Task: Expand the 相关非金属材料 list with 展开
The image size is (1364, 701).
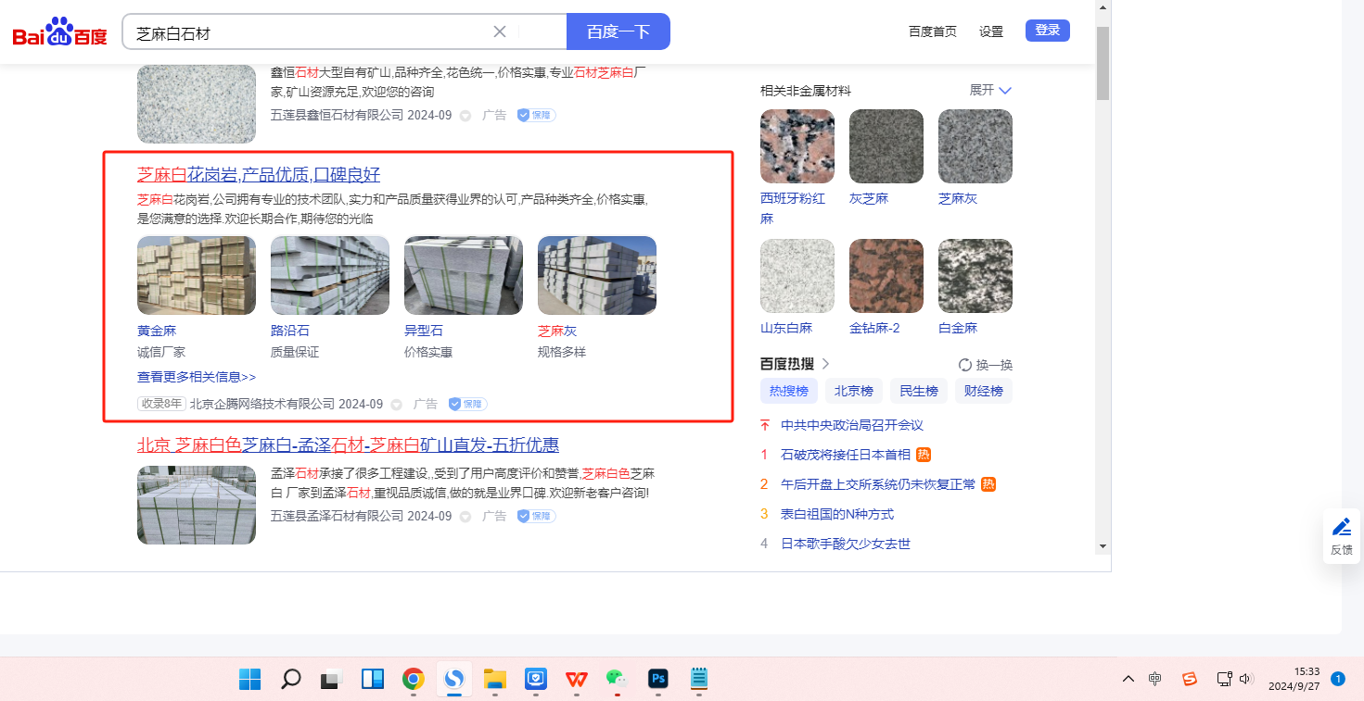Action: pos(990,90)
